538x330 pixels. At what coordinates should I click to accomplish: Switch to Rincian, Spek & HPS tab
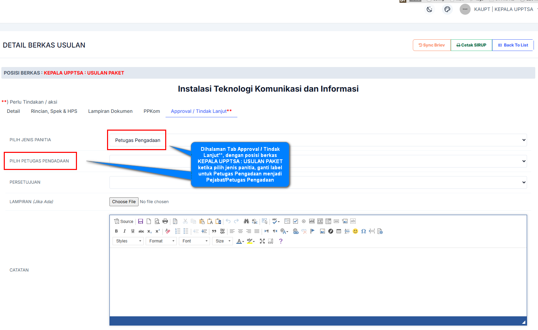54,111
